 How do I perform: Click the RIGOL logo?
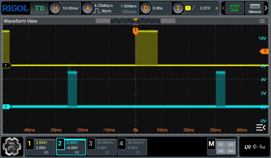pos(15,8)
